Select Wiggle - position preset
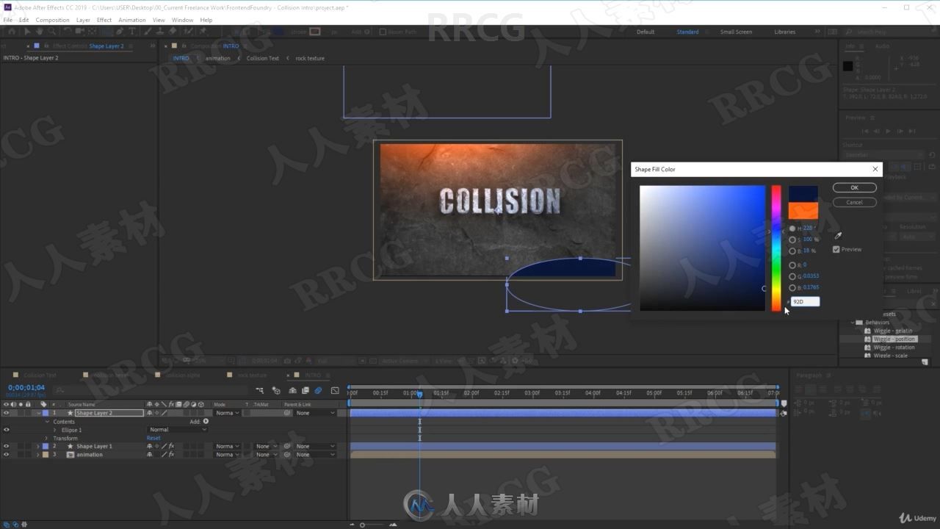The width and height of the screenshot is (940, 529). (x=894, y=339)
